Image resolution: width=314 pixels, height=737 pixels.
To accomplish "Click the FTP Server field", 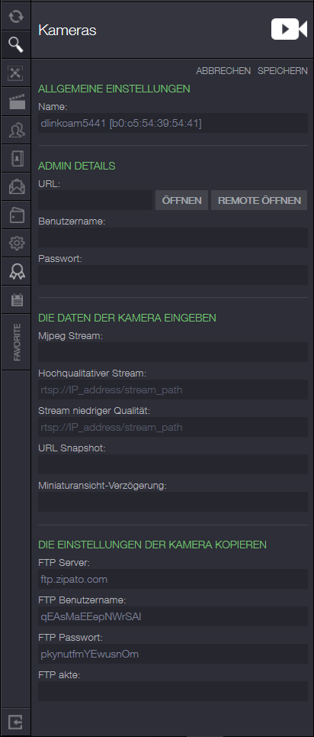I will click(173, 579).
